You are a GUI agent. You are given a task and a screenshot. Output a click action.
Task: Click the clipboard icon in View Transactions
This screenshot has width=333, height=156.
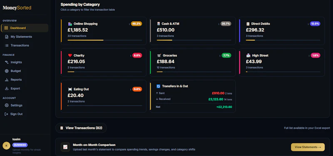click(62, 128)
